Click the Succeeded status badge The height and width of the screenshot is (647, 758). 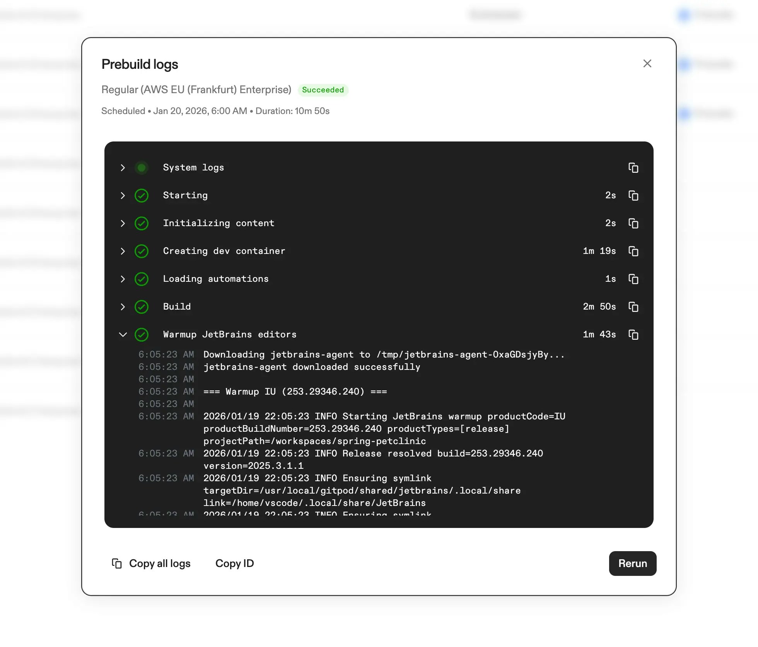coord(323,90)
